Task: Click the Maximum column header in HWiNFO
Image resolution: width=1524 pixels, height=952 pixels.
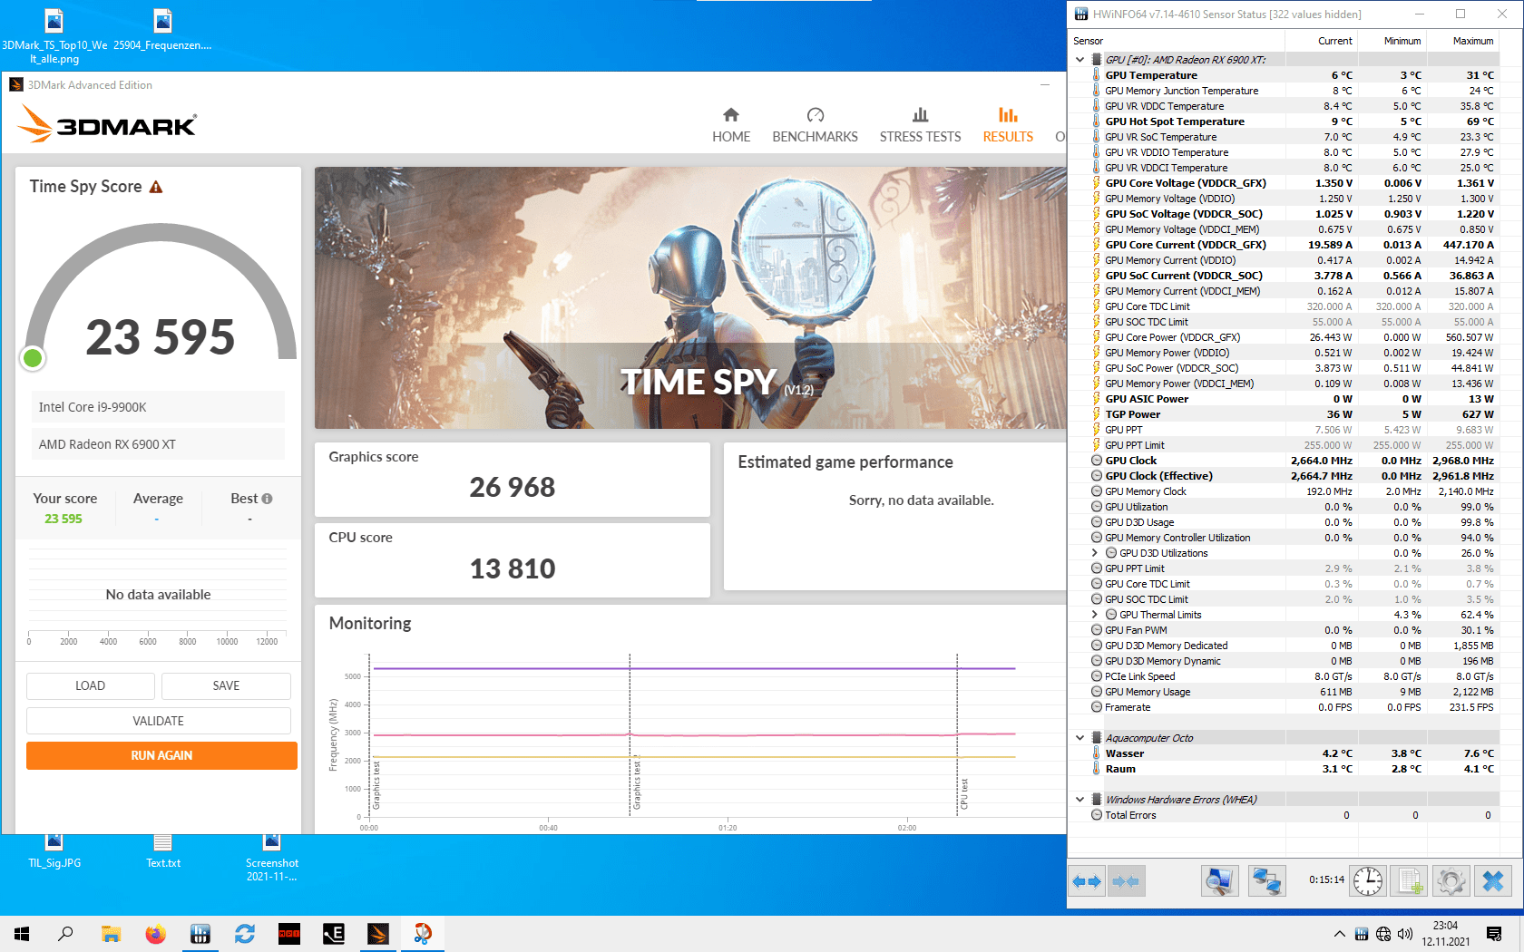Action: pyautogui.click(x=1462, y=41)
